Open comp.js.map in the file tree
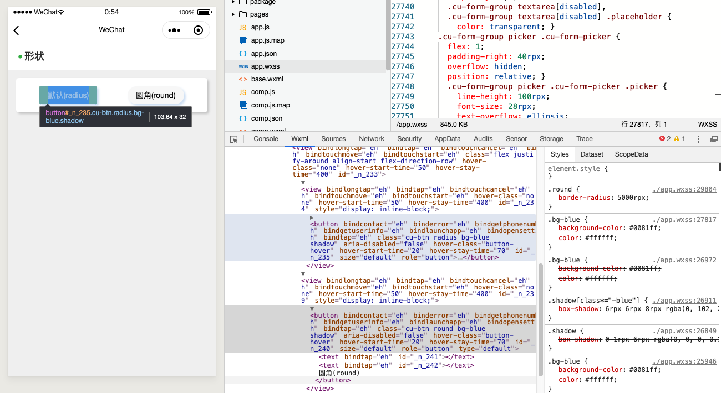721x393 pixels. (306, 105)
